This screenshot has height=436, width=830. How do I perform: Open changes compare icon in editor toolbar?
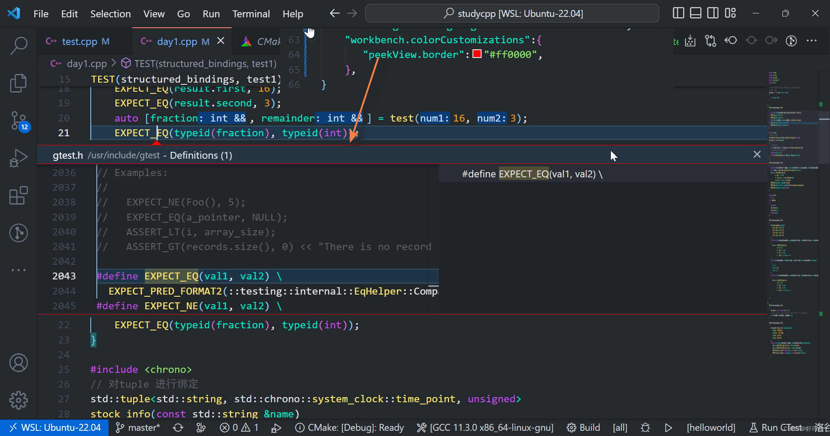pyautogui.click(x=711, y=41)
